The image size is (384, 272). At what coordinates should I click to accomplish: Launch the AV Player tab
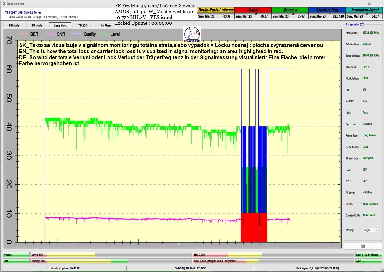106,25
